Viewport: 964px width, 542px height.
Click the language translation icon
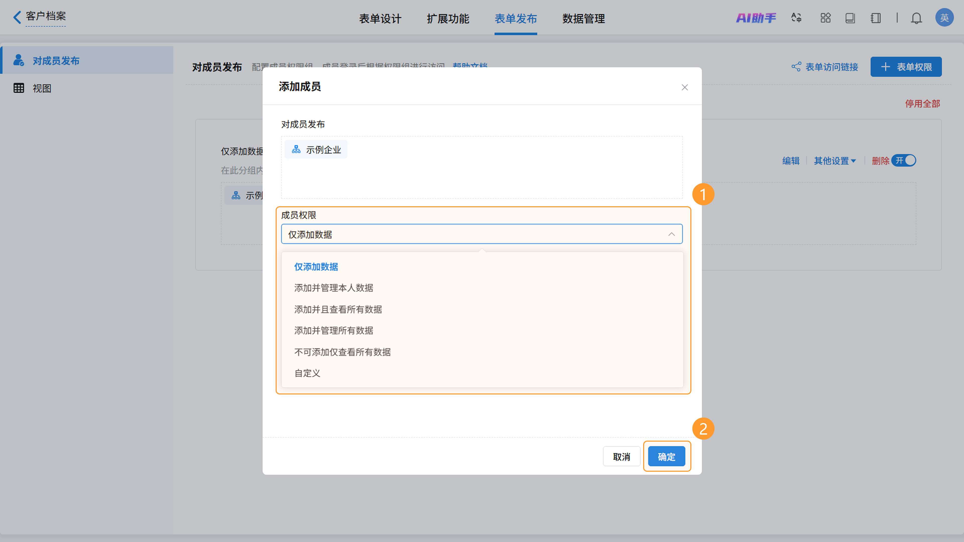[x=796, y=18]
